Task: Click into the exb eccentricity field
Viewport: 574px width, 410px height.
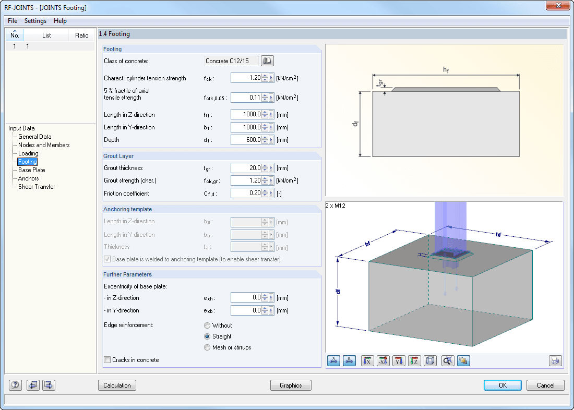Action: [x=246, y=310]
